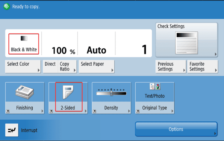Screen dimensions: 224x141
Task: Adjust the Density slider
Action: (111, 93)
